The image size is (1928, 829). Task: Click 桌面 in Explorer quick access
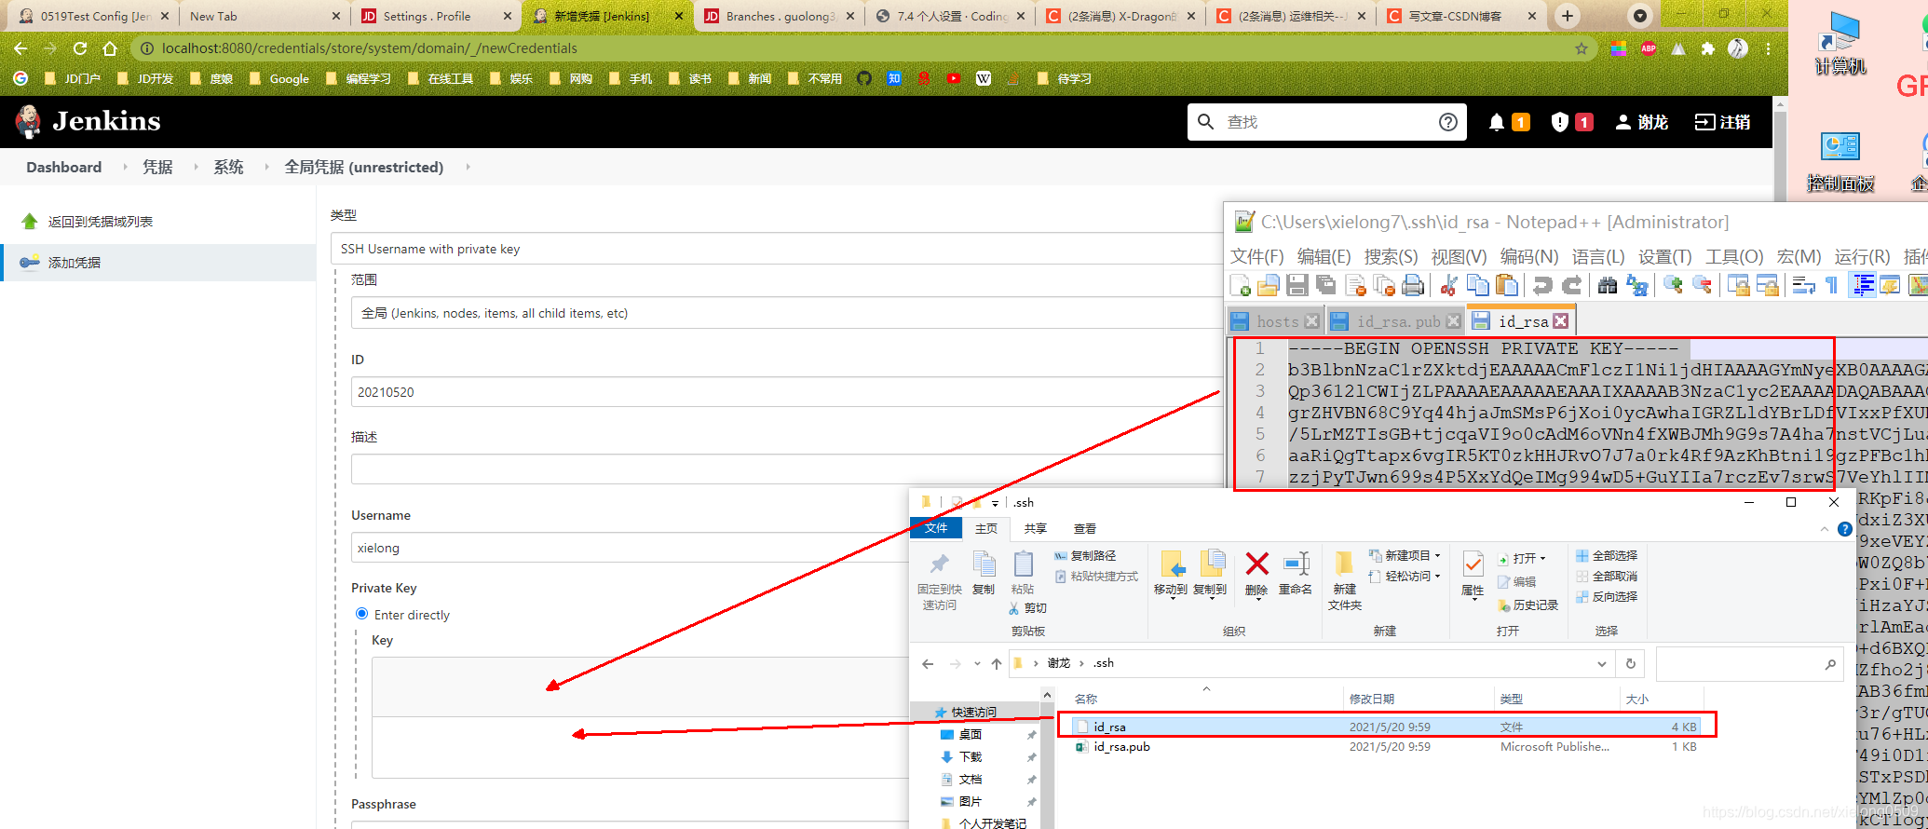pyautogui.click(x=970, y=735)
